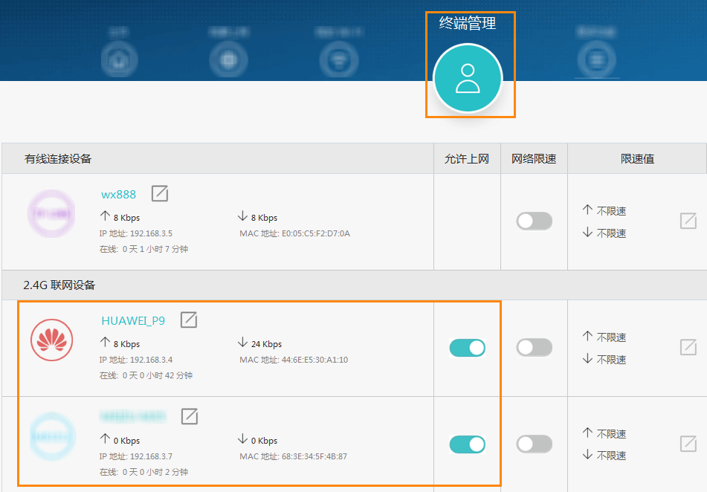Open the Wi-Fi settings icon in top navigation
Screen dimensions: 707x492
click(x=339, y=59)
